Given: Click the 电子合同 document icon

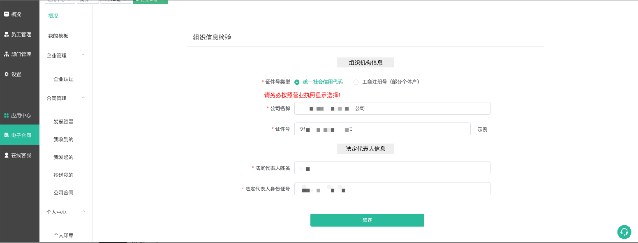Looking at the screenshot, I should (x=6, y=135).
